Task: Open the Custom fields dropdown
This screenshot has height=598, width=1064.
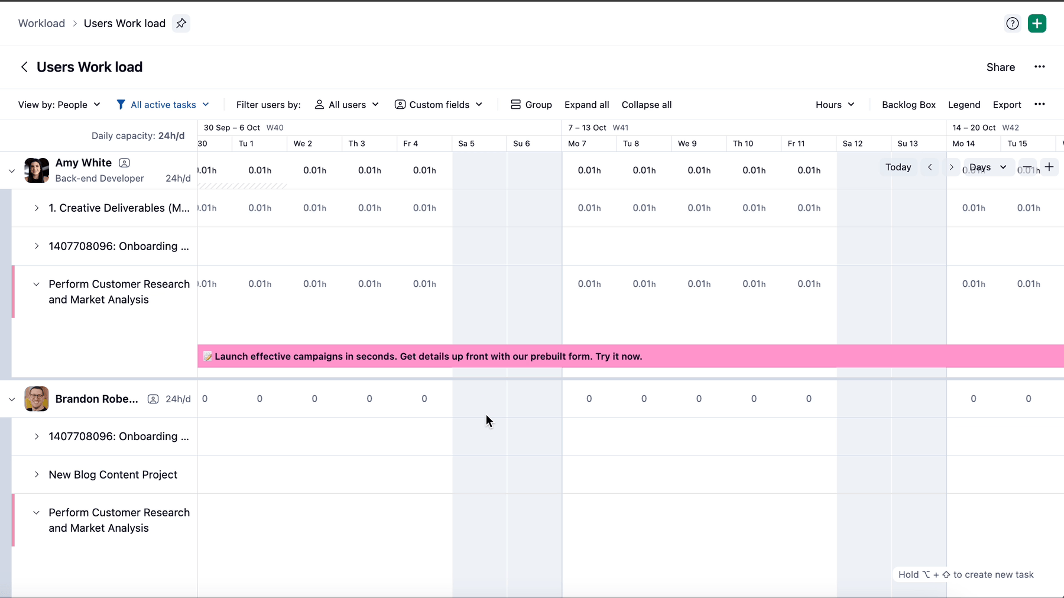Action: [x=439, y=105]
